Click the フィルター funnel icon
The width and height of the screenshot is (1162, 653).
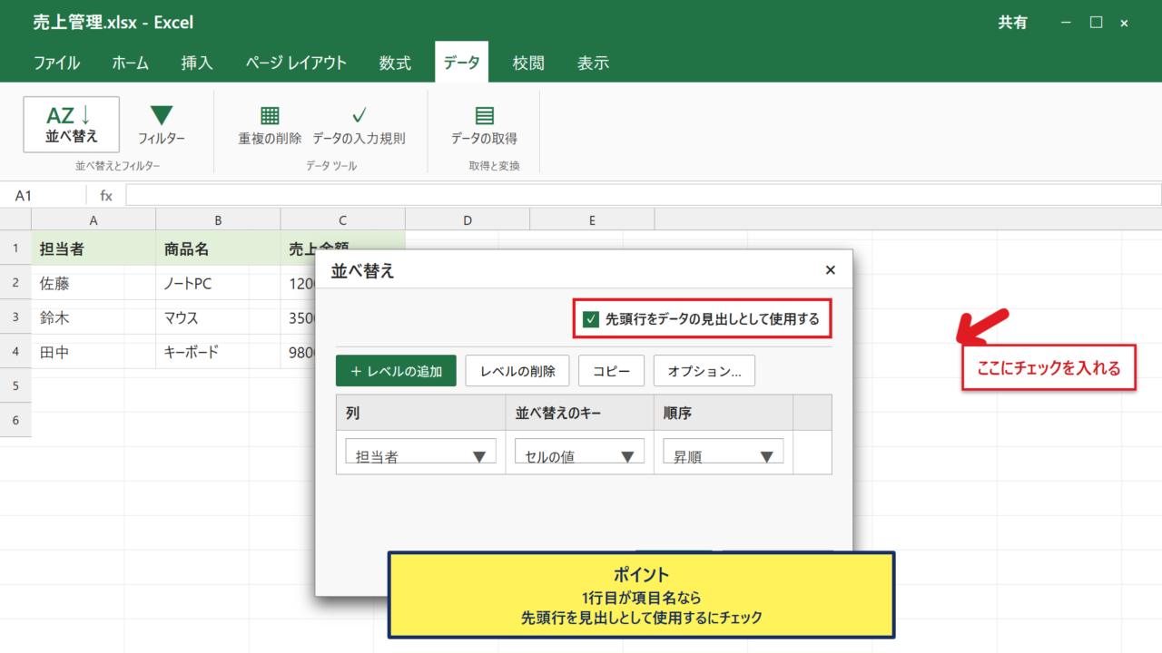162,115
